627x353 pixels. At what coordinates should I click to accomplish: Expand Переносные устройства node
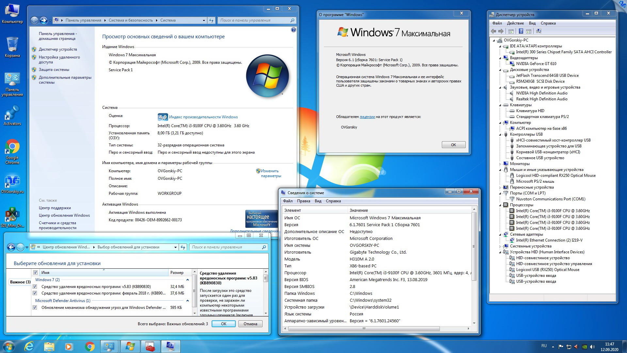click(500, 188)
